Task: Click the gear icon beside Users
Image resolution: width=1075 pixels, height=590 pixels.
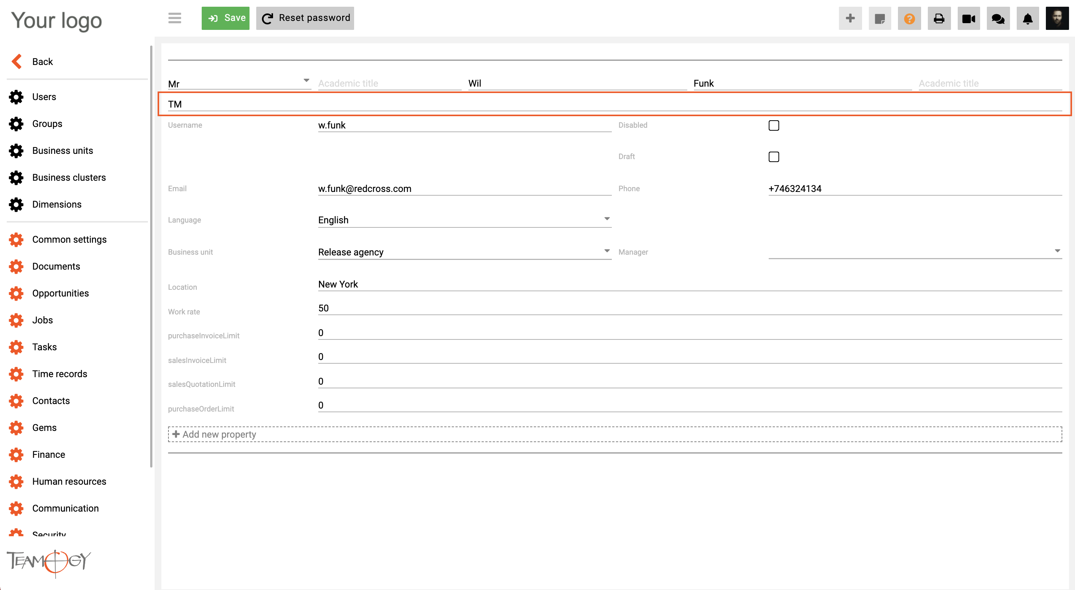Action: click(16, 97)
